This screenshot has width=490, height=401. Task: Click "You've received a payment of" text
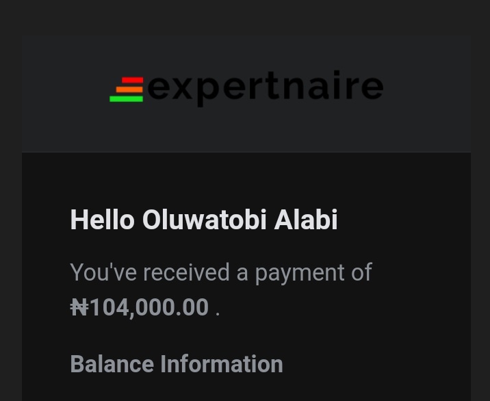point(220,272)
